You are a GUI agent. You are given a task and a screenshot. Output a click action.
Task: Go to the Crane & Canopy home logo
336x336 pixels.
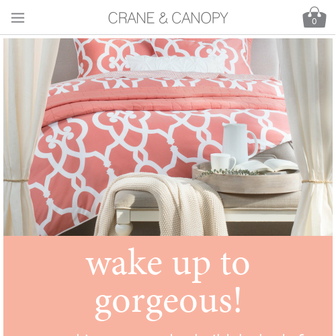pyautogui.click(x=168, y=17)
